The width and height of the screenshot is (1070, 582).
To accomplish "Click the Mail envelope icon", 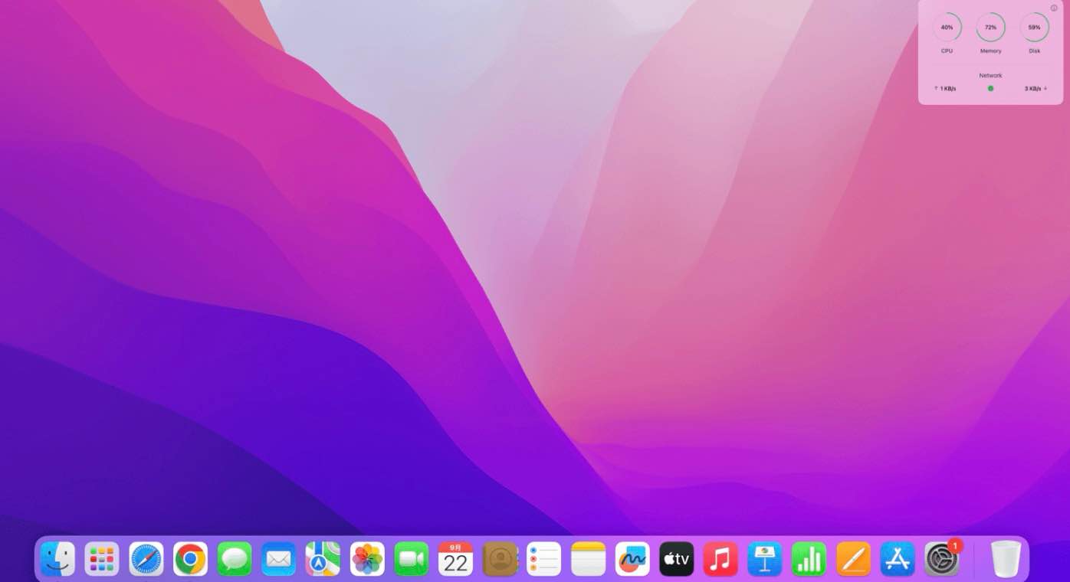I will [x=278, y=560].
